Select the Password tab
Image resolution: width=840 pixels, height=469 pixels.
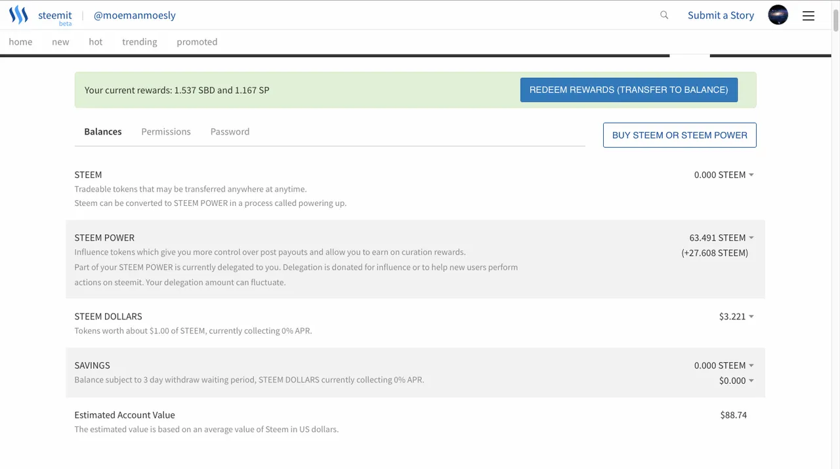click(230, 131)
